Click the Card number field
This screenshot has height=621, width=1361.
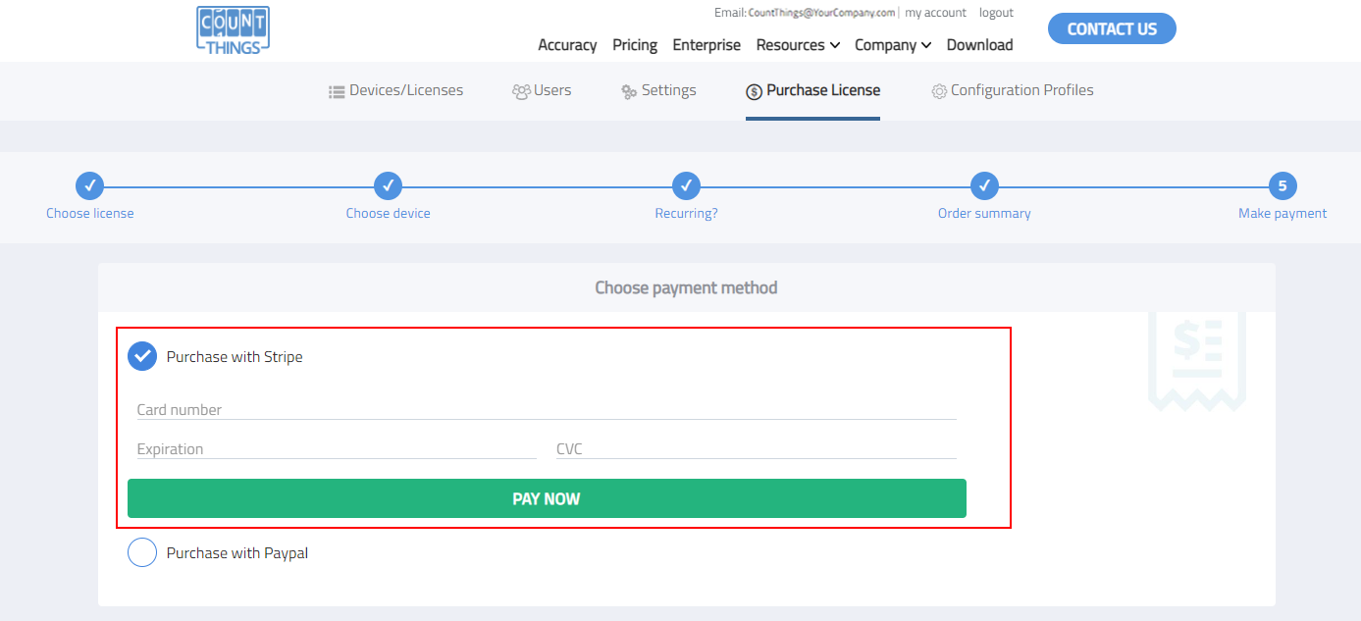546,410
